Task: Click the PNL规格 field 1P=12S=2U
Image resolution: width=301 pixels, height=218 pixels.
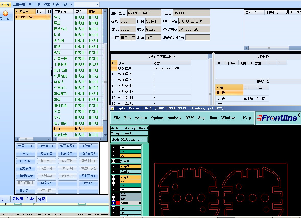Action: (194, 29)
